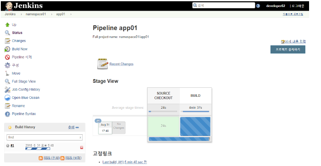This screenshot has width=321, height=166.
Task: Click the Pipeline Syntax label
Action: click(x=24, y=114)
